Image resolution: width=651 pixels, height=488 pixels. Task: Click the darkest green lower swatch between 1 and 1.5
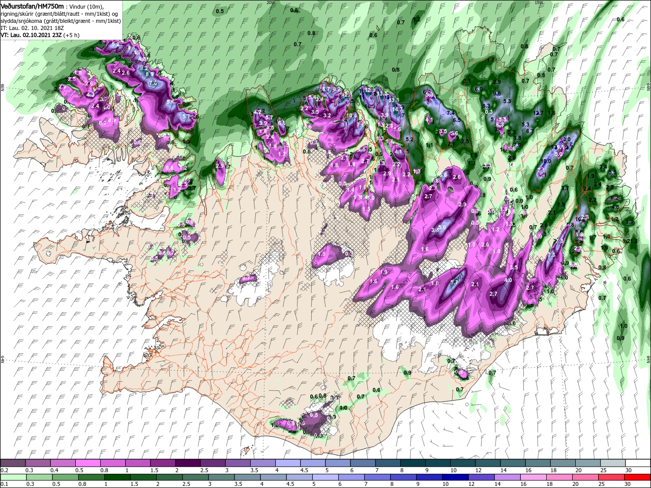pos(117,477)
